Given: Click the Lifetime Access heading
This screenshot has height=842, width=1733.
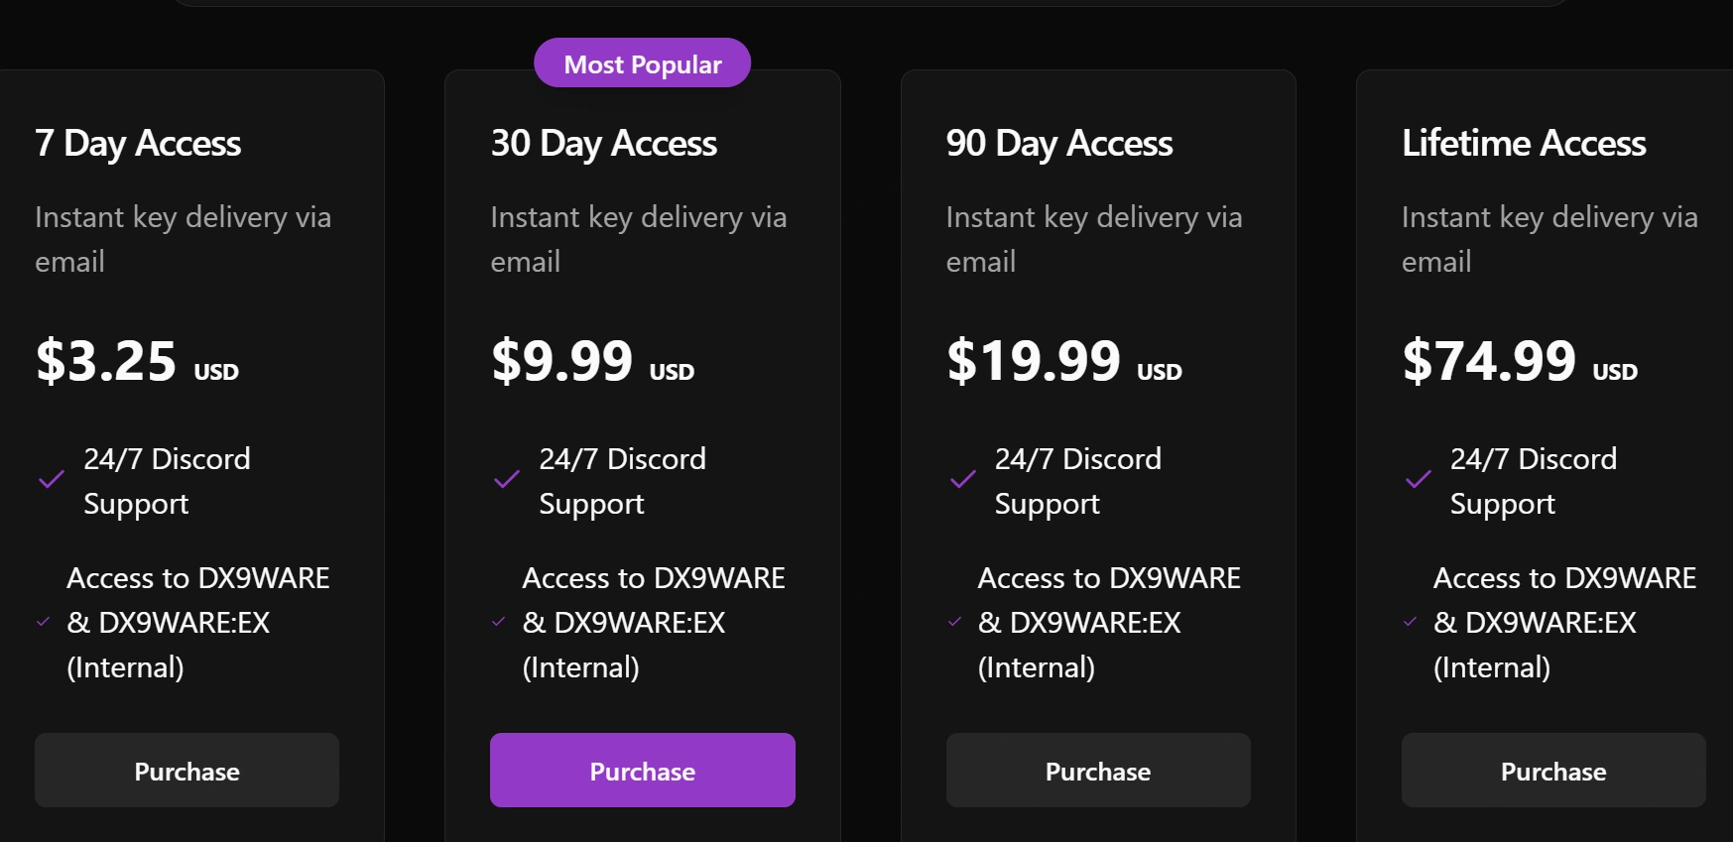Looking at the screenshot, I should point(1523,144).
